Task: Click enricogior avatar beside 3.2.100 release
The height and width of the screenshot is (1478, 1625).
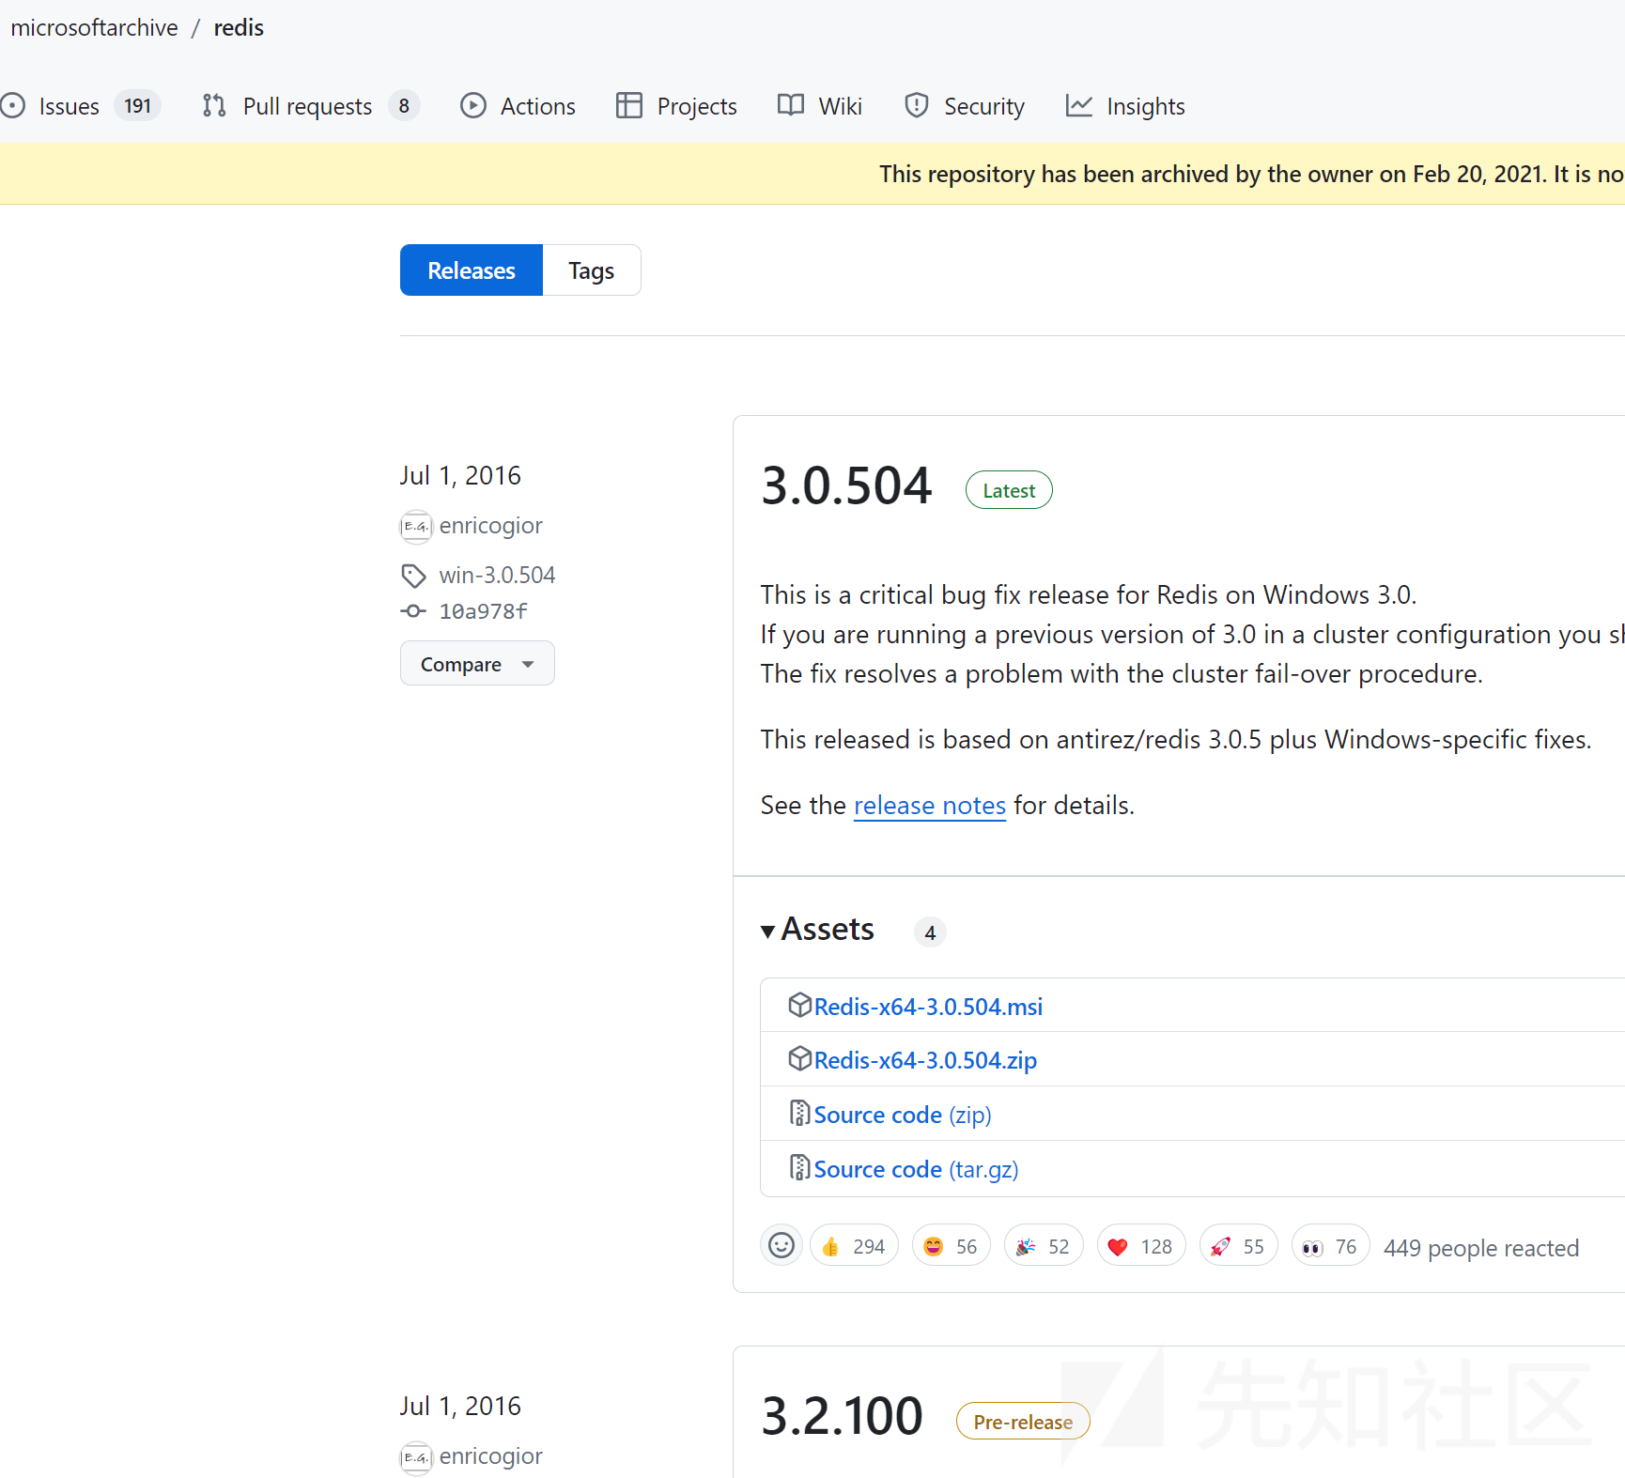Action: click(x=416, y=1456)
